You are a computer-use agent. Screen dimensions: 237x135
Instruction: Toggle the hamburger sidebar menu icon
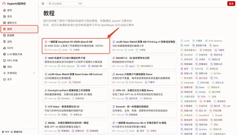point(43,4)
